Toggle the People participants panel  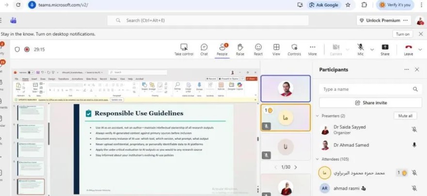click(222, 49)
